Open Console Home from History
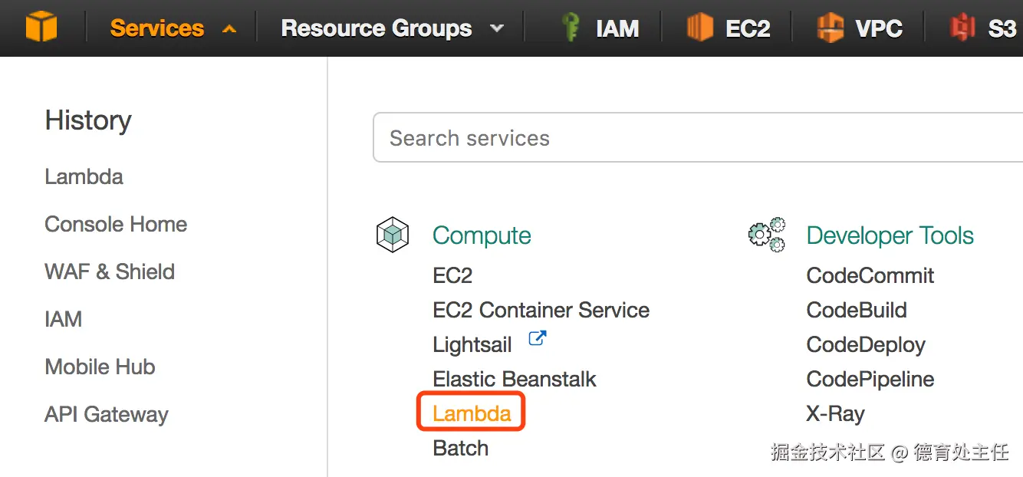The image size is (1023, 477). tap(116, 224)
